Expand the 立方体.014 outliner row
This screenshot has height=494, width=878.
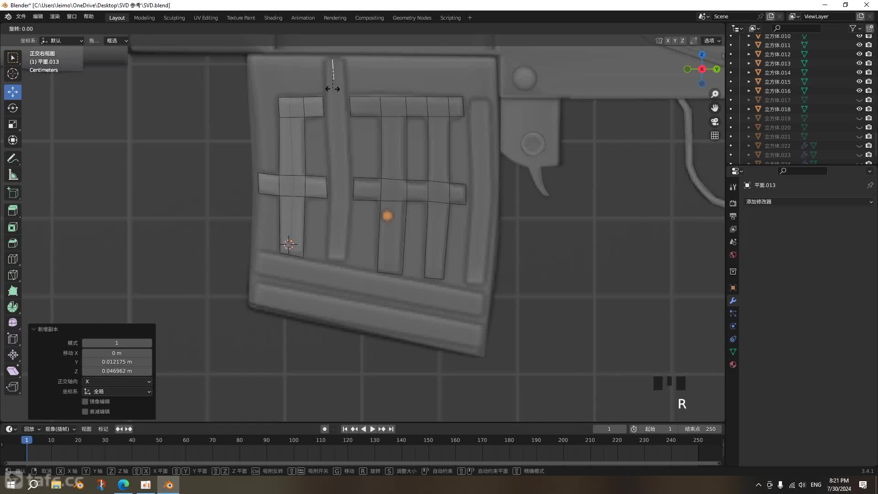click(749, 72)
